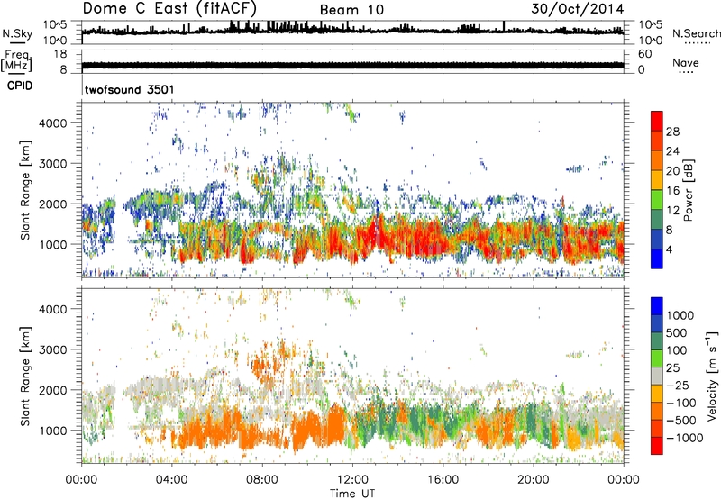Click the 'Freq. [MHz]' axis label
The height and width of the screenshot is (499, 721).
pyautogui.click(x=17, y=61)
